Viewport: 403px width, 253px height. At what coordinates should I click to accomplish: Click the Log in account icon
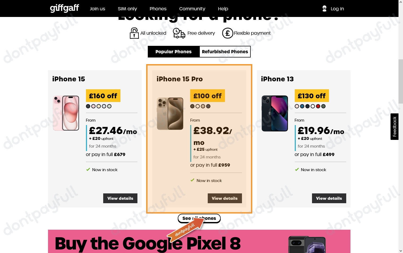[324, 8]
